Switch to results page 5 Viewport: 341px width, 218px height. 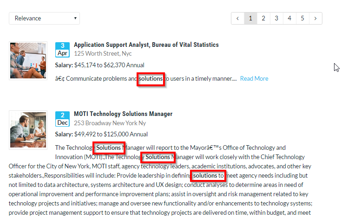pyautogui.click(x=302, y=19)
